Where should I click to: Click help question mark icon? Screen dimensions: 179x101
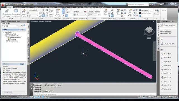pyautogui.click(x=161, y=4)
